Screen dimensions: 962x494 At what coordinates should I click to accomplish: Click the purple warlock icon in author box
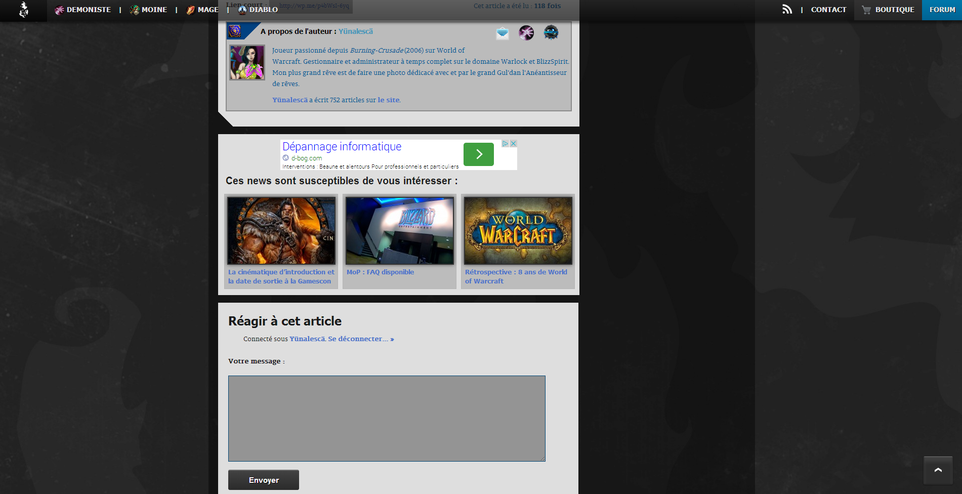(x=526, y=33)
